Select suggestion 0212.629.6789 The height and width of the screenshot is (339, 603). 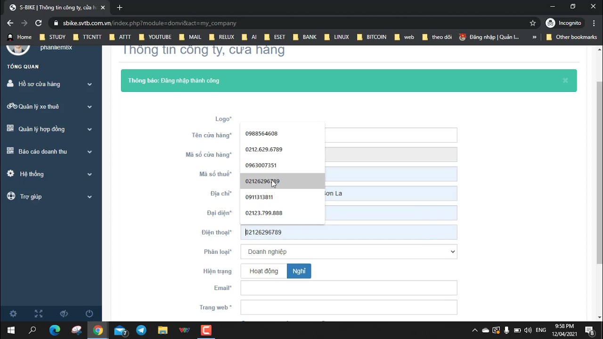282,149
